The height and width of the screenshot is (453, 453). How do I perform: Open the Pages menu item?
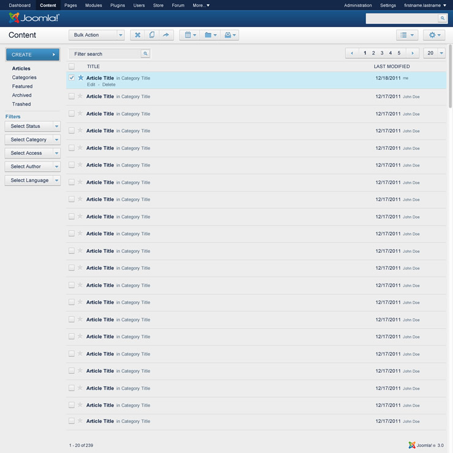tap(70, 5)
